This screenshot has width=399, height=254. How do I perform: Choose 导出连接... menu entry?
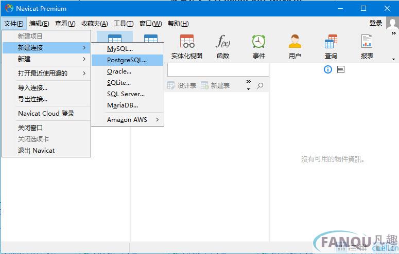46,99
